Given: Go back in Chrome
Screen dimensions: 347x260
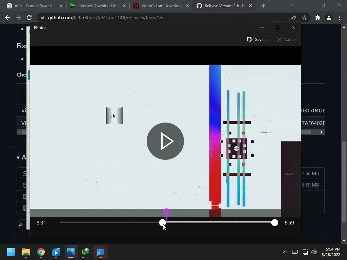Looking at the screenshot, I should click(7, 18).
